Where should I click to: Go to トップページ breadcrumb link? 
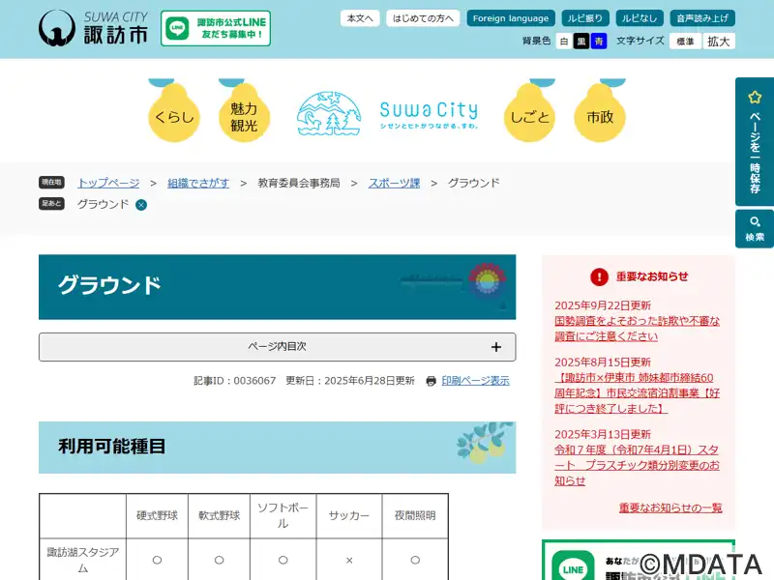pos(108,183)
